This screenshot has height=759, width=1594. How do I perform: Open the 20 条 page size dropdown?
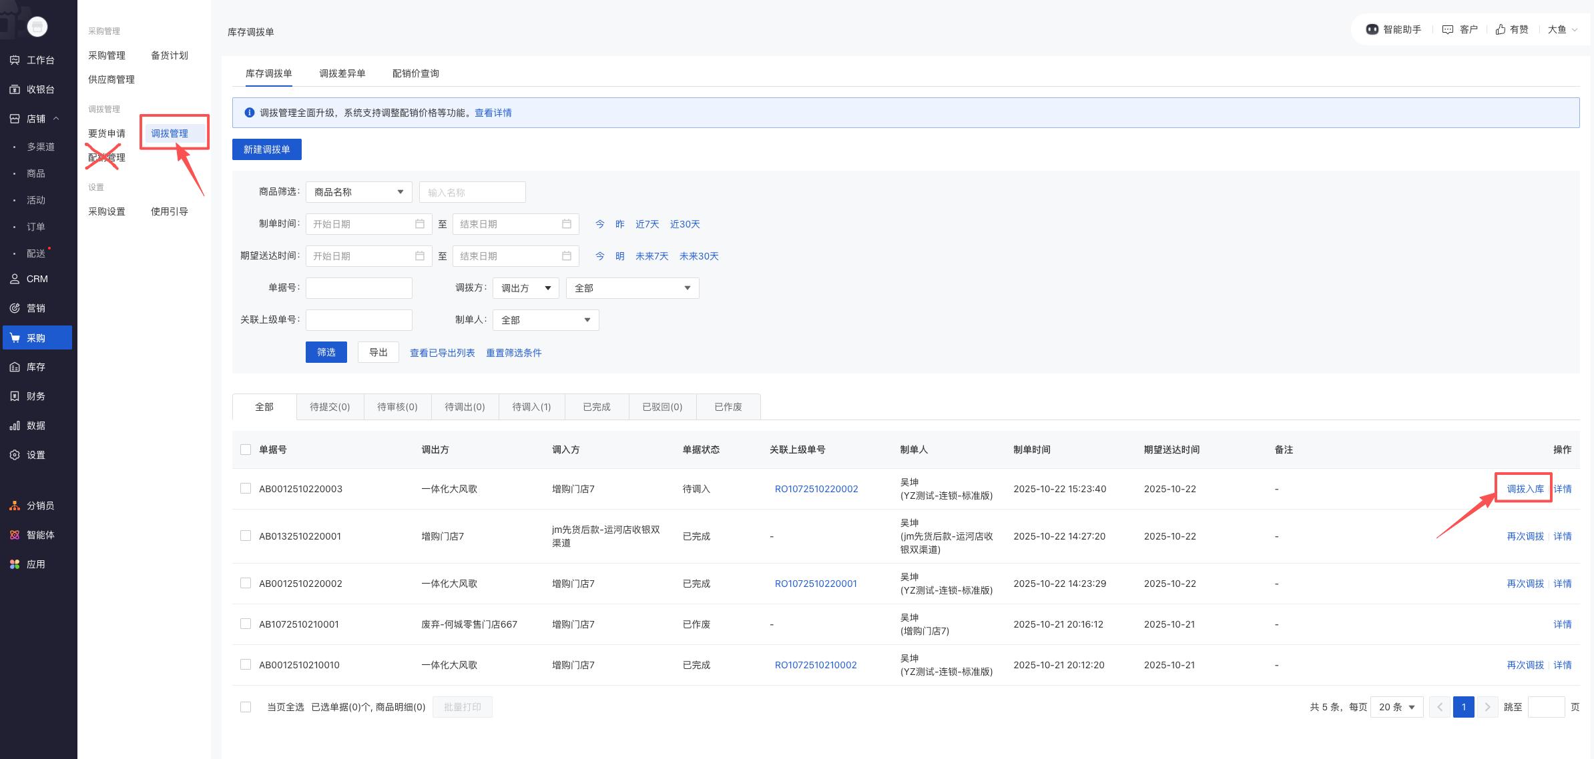[1396, 707]
